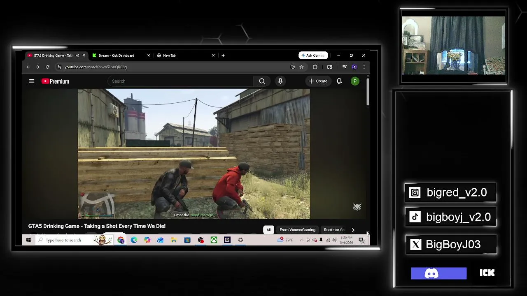Click the Windows taskbar search box
This screenshot has width=527, height=296.
point(74,240)
